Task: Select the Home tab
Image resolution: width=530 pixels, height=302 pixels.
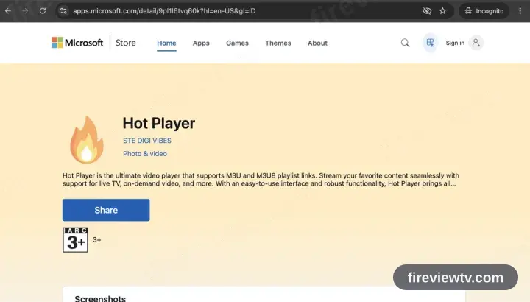Action: pos(166,43)
